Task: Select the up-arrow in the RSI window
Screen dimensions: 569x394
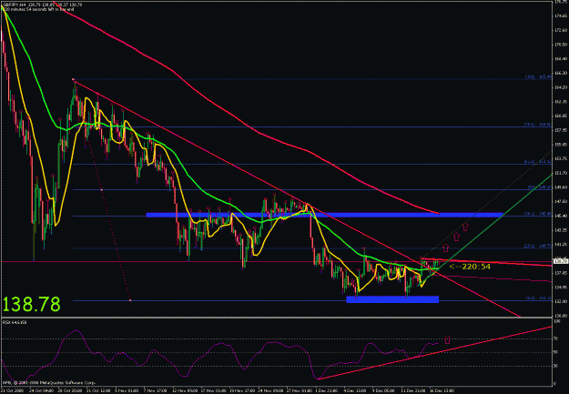Action: pyautogui.click(x=447, y=339)
